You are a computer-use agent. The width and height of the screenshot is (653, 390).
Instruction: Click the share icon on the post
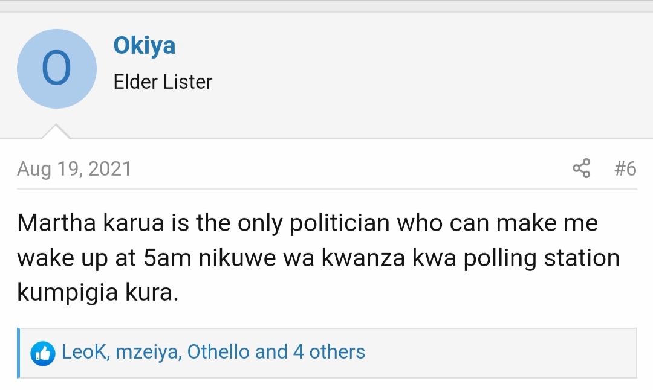coord(581,168)
